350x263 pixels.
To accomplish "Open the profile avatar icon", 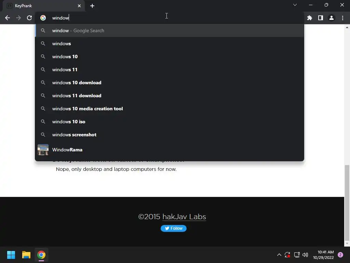I will [x=332, y=18].
